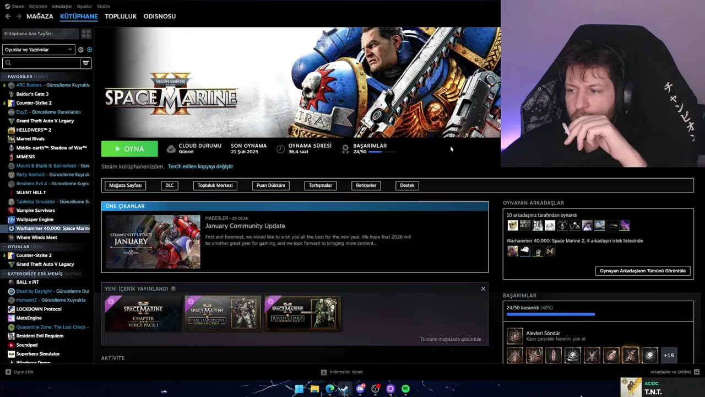Go back with the navigation arrow
Screen dimensions: 705x397
pyautogui.click(x=8, y=17)
